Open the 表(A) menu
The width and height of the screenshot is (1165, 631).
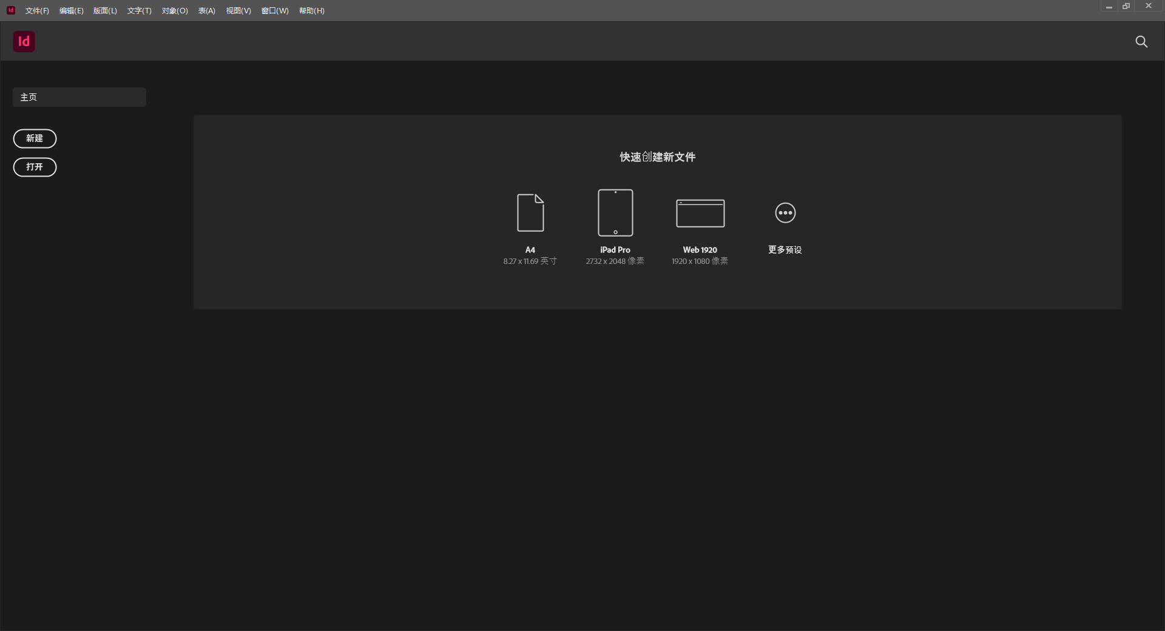207,11
